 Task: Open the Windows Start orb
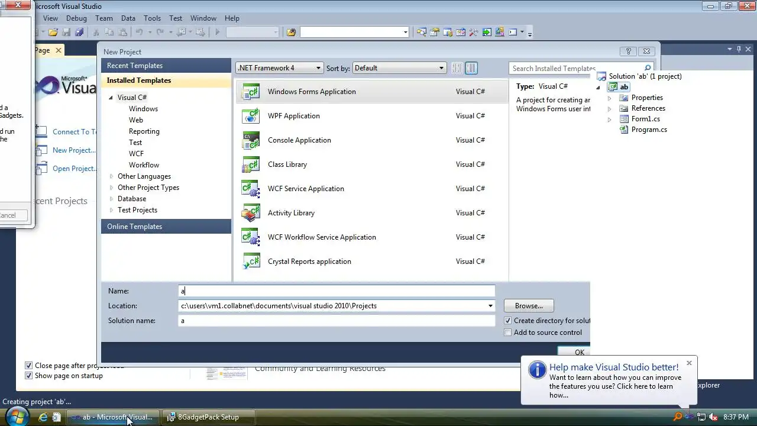(16, 417)
